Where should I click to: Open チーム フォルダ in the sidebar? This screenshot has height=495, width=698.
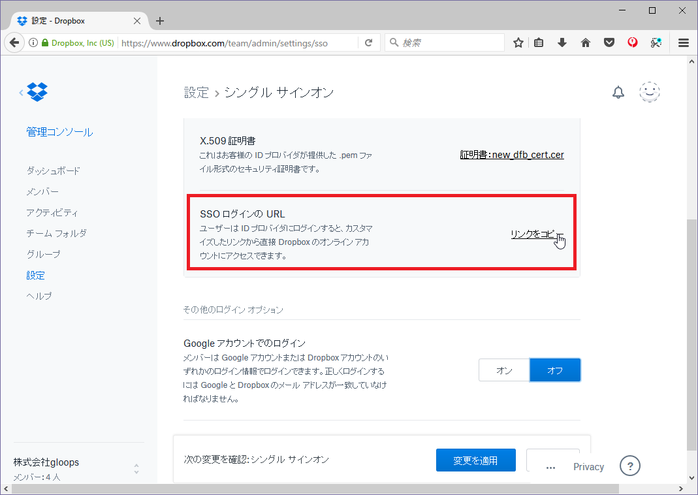[x=57, y=233]
